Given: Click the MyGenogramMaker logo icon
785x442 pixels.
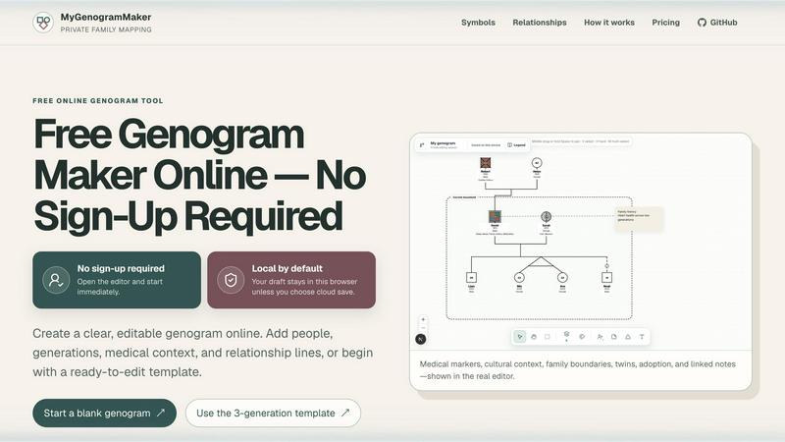Looking at the screenshot, I should coord(43,23).
